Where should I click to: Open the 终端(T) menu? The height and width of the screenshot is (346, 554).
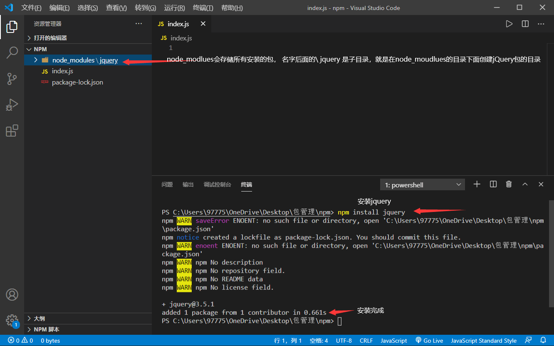coord(203,8)
